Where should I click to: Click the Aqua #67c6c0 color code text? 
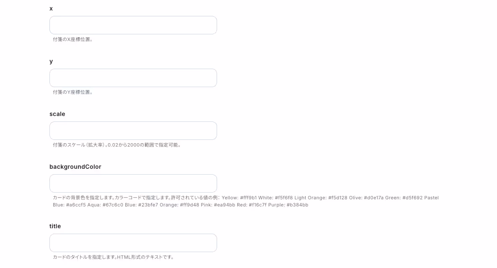105,205
